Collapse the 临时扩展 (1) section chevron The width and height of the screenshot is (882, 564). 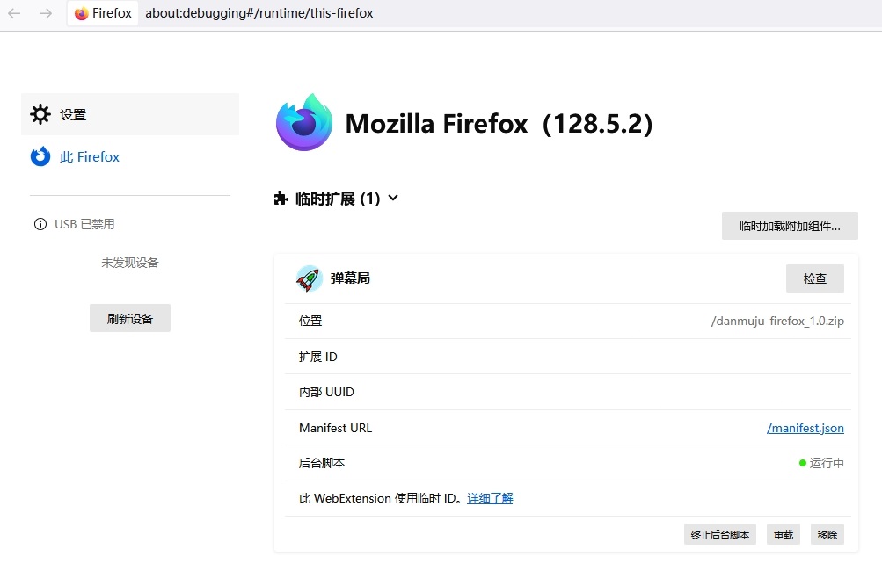coord(393,199)
